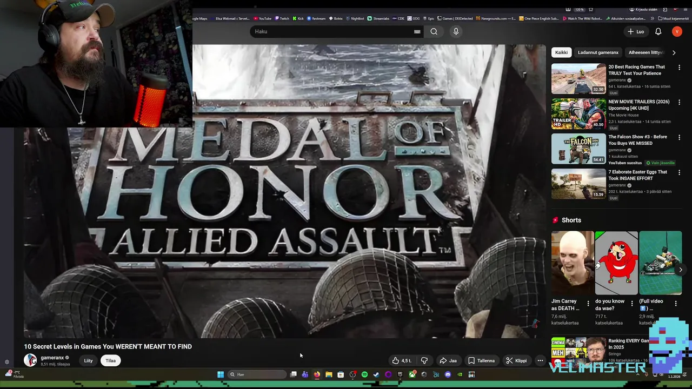Join channel with Liity button
This screenshot has height=389, width=692.
(88, 360)
